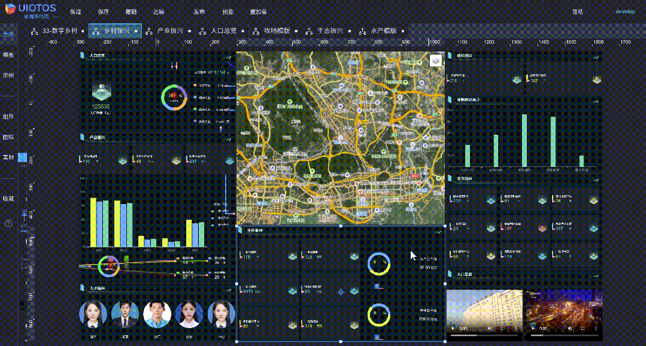
Task: Click the value 175 in the 生态 panel
Action: [247, 257]
